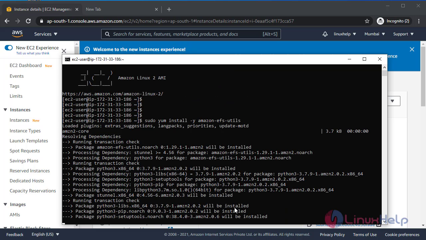426x240 pixels.
Task: Open EC2 Dashboard in sidebar
Action: tap(26, 65)
